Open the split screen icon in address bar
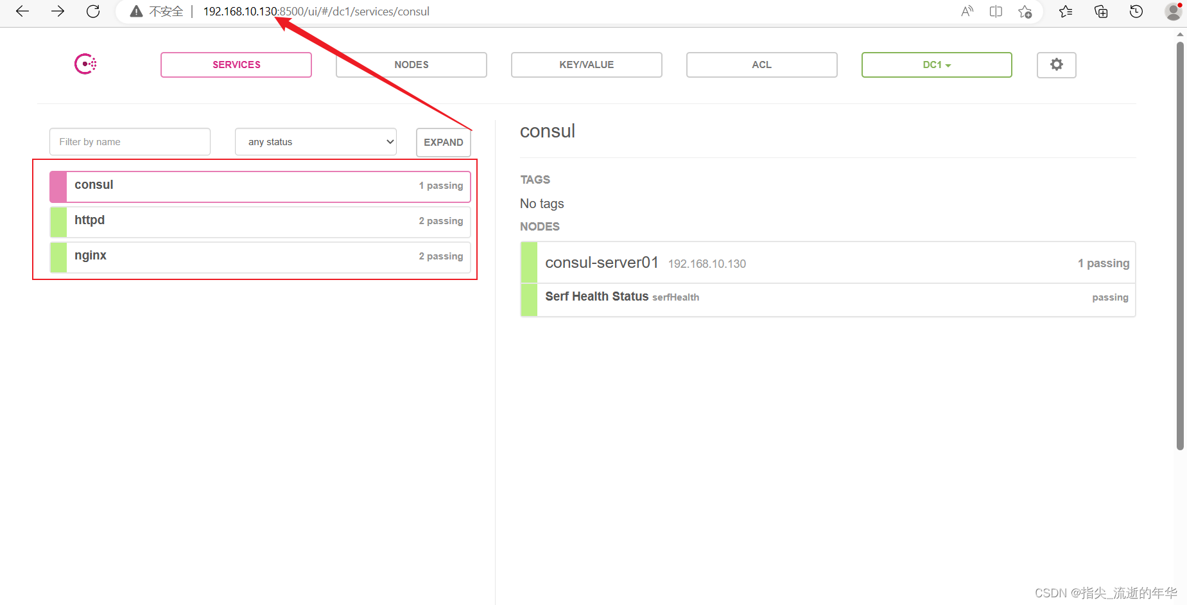Viewport: 1187px width, 605px height. coord(996,12)
